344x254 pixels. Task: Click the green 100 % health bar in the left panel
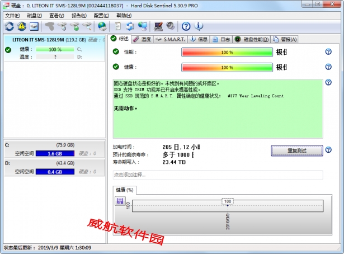click(x=55, y=49)
